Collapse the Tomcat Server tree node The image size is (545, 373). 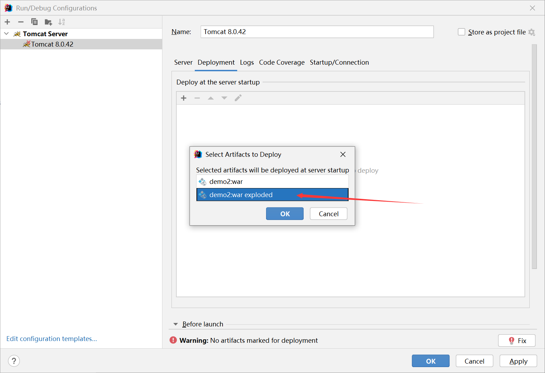6,34
